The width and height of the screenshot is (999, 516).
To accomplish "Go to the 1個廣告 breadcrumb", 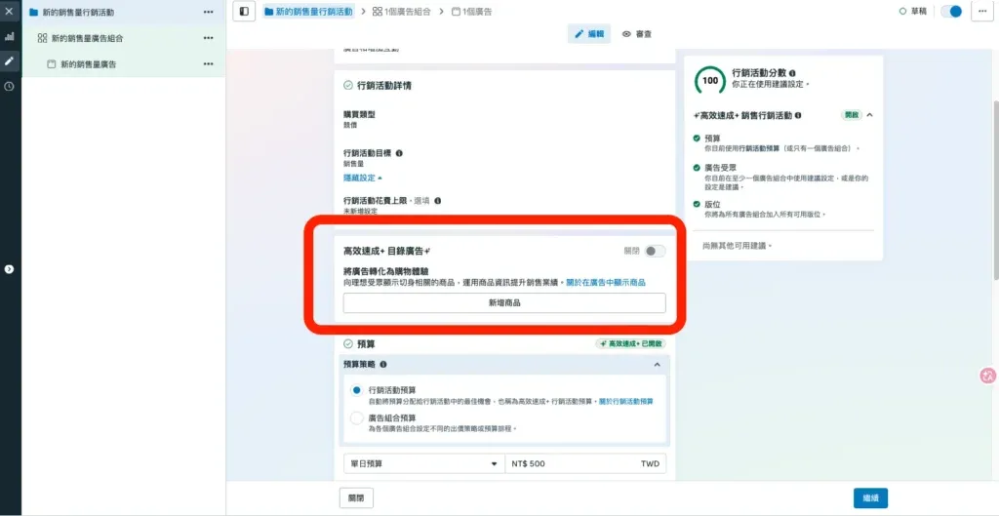I will 471,12.
